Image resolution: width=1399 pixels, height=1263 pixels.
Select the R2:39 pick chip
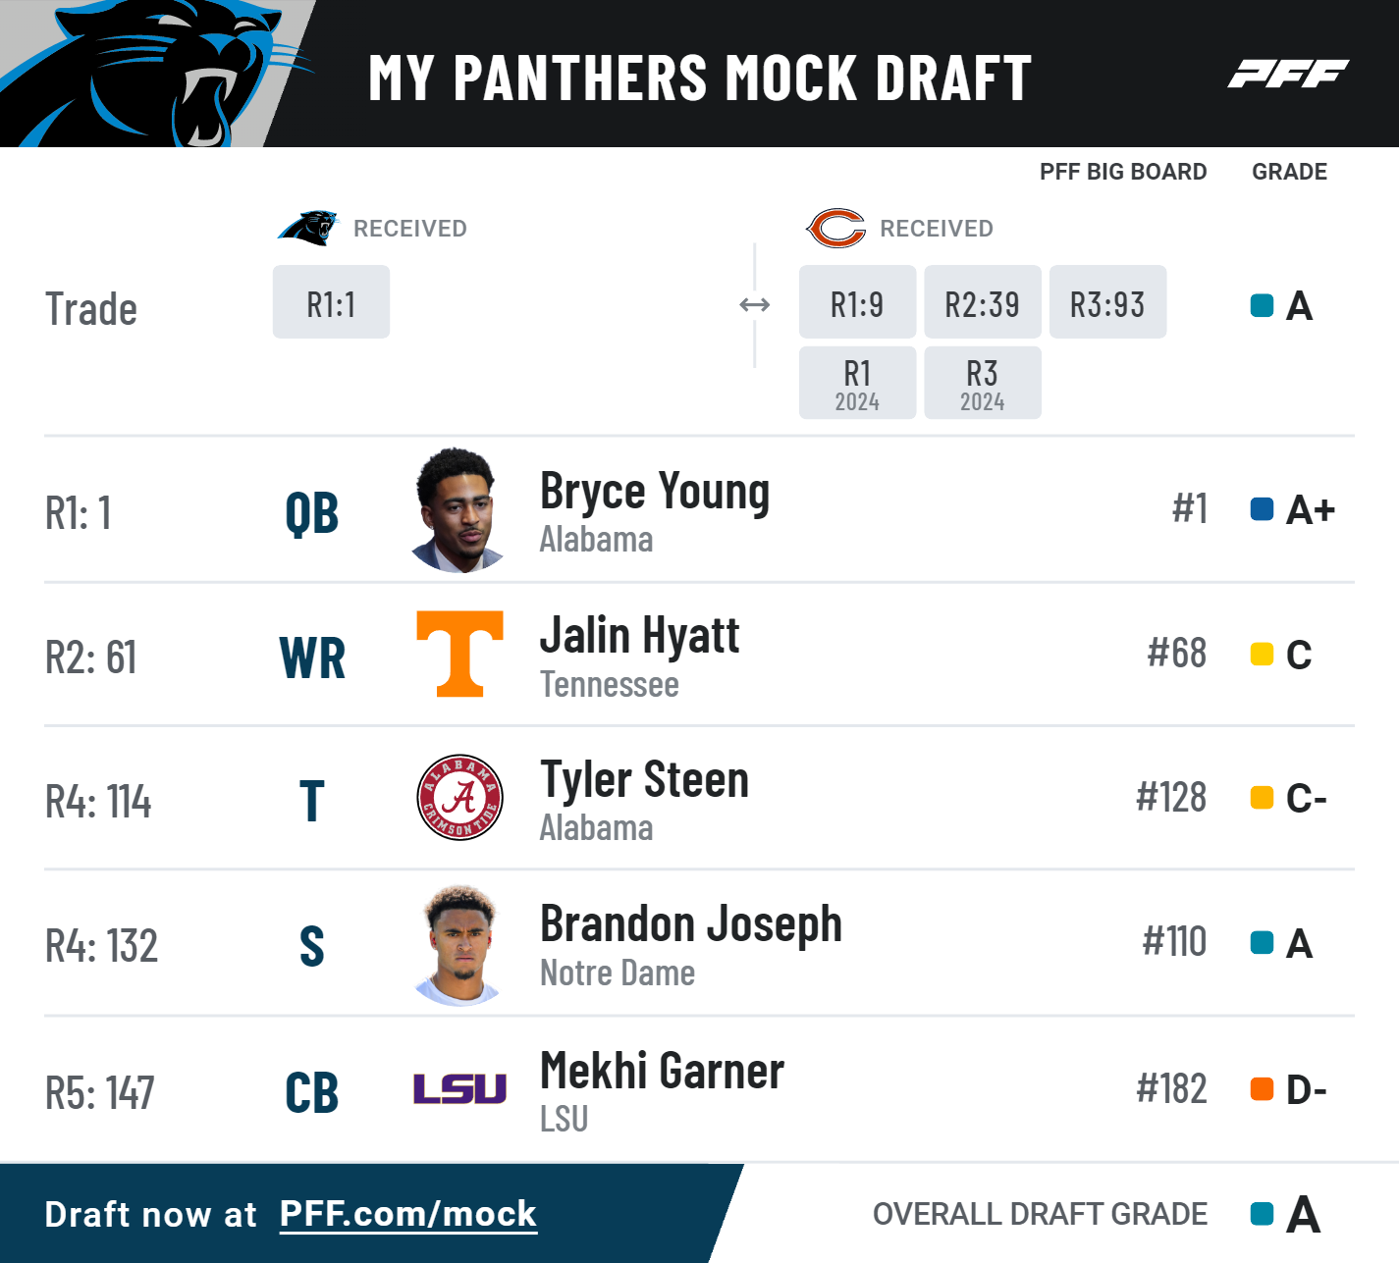[x=983, y=302]
